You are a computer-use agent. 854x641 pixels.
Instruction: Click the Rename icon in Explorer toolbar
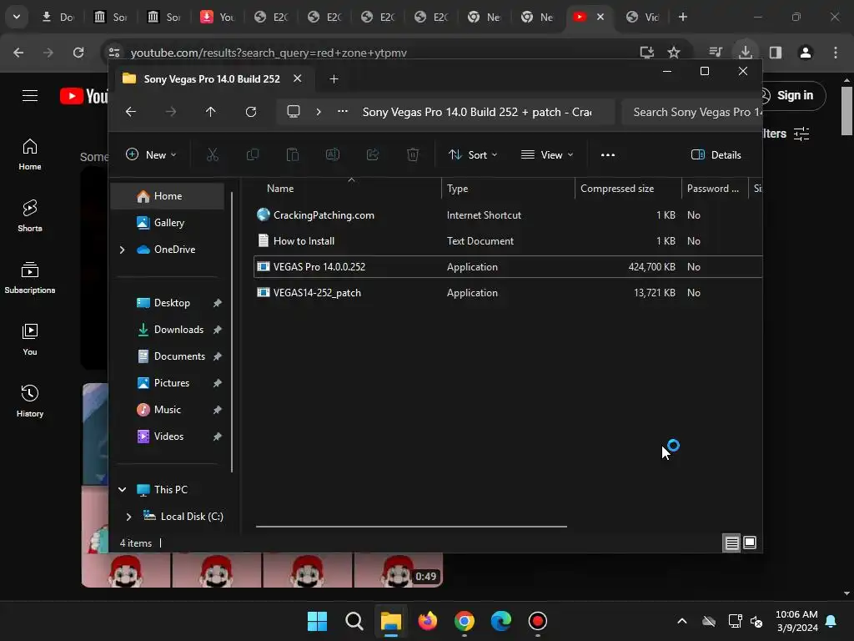(x=332, y=154)
